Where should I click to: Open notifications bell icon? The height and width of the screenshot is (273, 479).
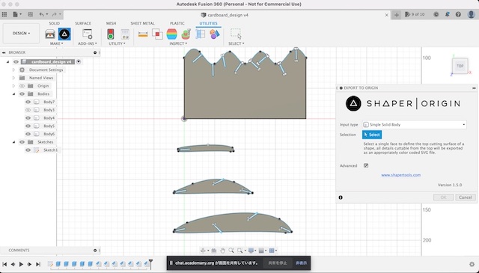click(x=448, y=14)
